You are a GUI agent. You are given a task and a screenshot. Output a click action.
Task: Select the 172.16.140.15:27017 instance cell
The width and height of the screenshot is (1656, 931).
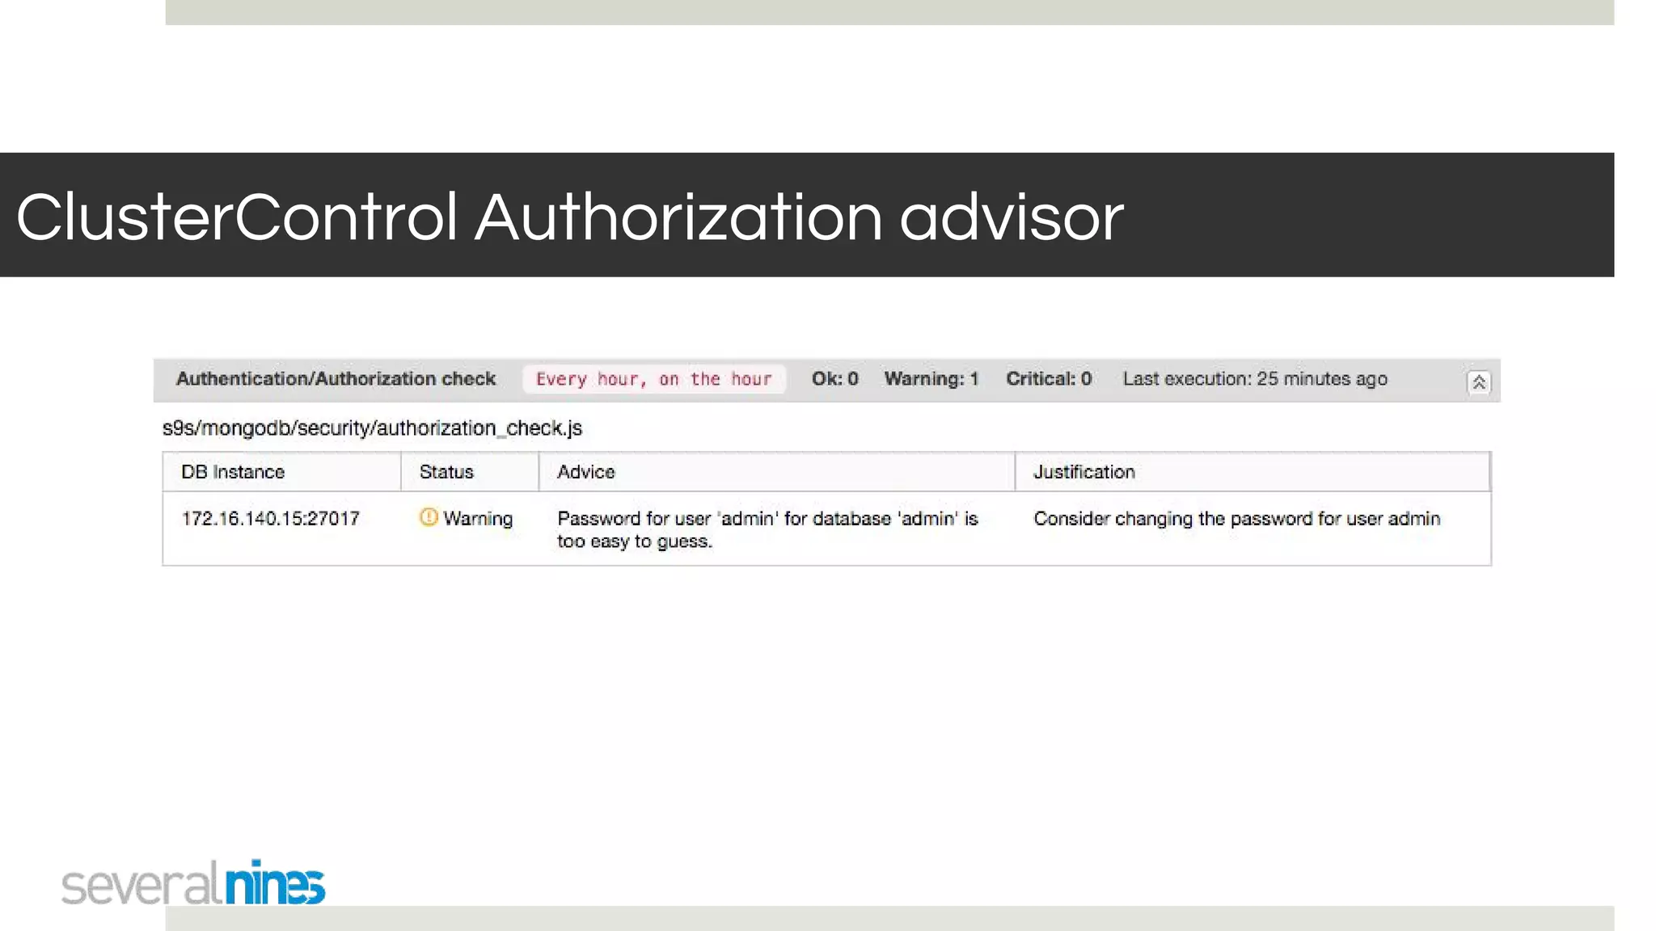pyautogui.click(x=270, y=519)
